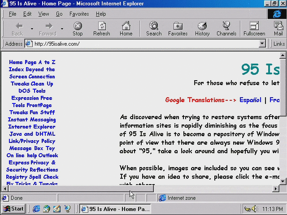Open the Internet Explorer sidebar link
The height and width of the screenshot is (215, 287).
tap(32, 127)
